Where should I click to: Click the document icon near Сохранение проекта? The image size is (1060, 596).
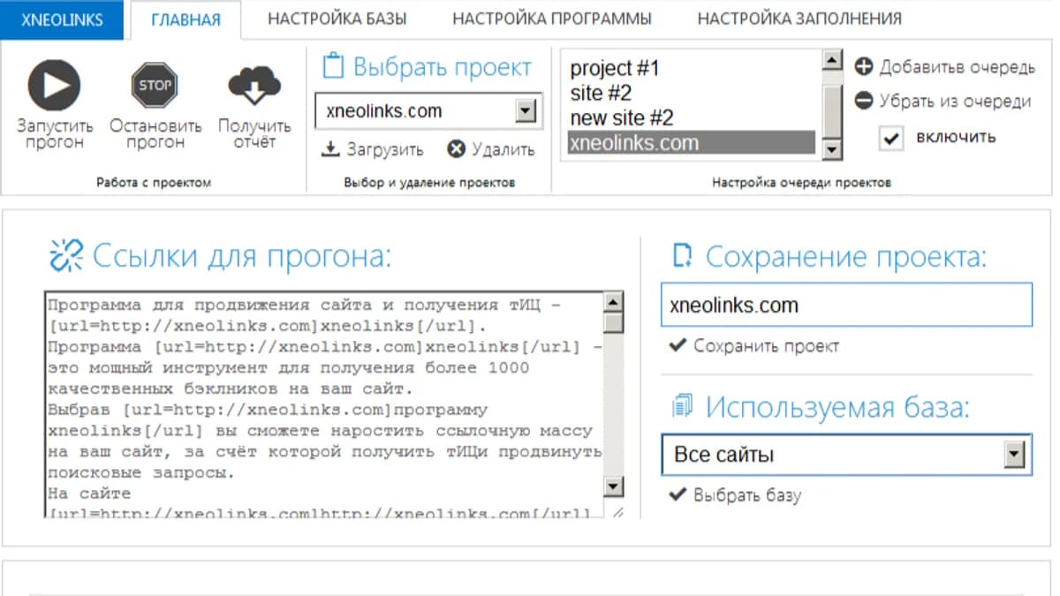pos(682,257)
